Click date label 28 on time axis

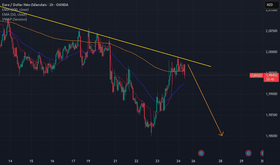221,161
